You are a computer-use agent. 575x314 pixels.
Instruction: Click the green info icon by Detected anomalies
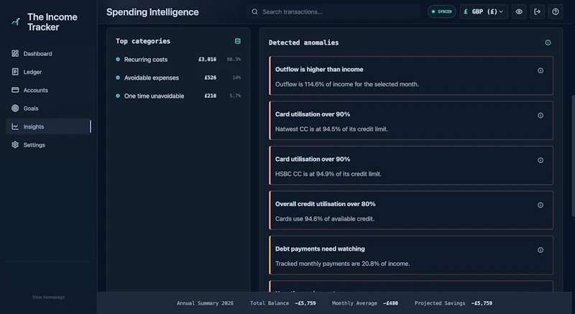click(x=548, y=42)
